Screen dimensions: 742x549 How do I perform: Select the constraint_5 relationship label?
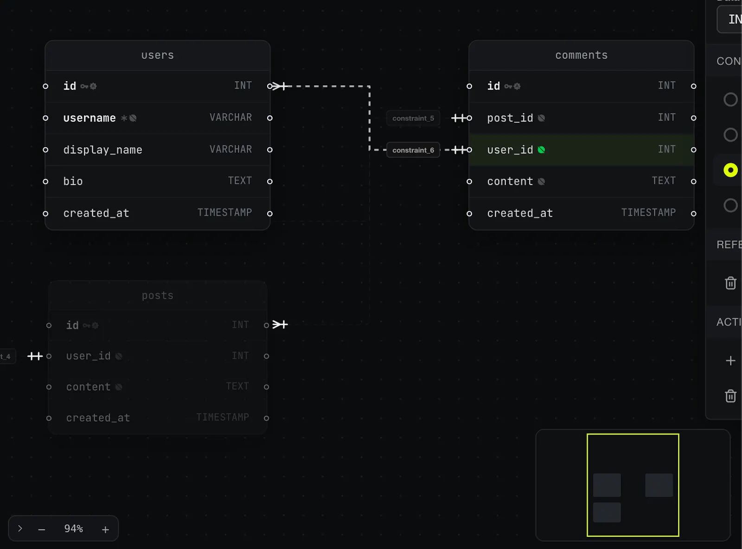tap(413, 118)
